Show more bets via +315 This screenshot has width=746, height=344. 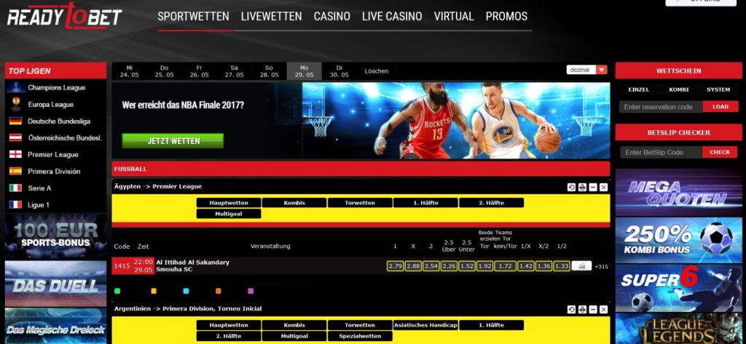601,267
